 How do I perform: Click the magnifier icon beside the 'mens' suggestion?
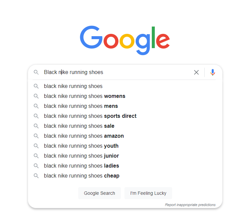[36, 106]
